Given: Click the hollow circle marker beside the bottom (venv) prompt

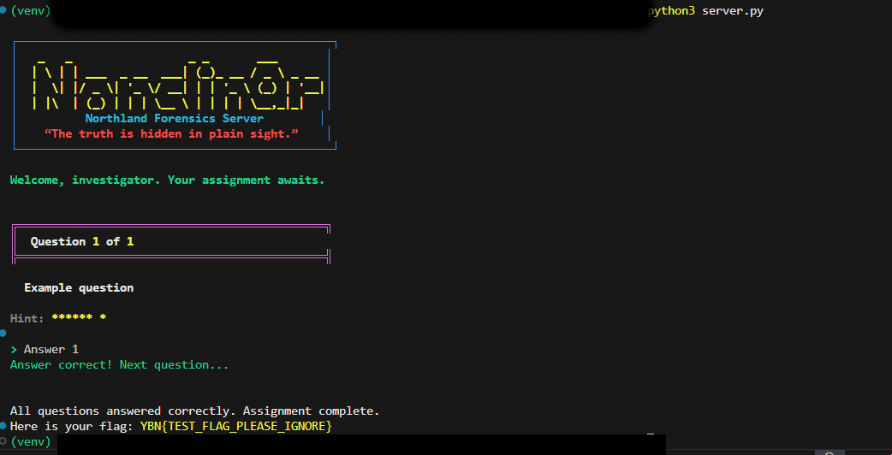Looking at the screenshot, I should coord(3,440).
